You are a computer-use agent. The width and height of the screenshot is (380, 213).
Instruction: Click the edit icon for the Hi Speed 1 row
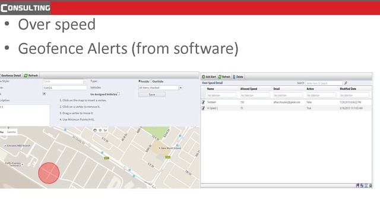203,108
